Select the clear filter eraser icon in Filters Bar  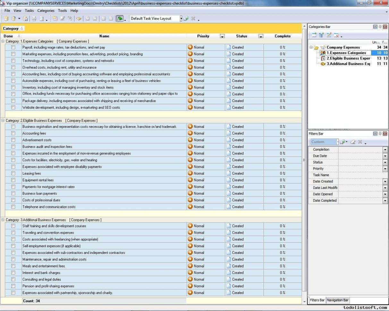click(353, 142)
